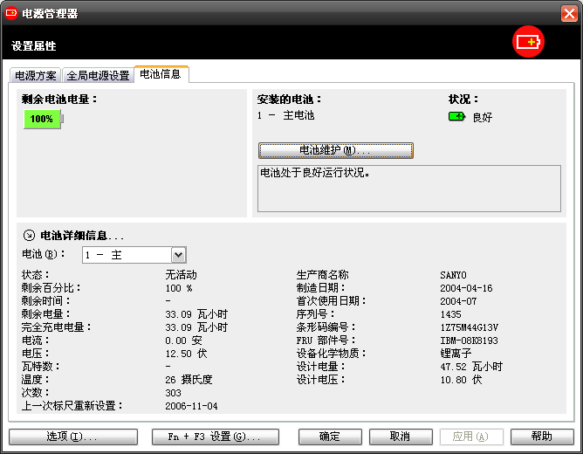
Task: Open 电池维护(M)... battery maintenance
Action: pyautogui.click(x=335, y=150)
